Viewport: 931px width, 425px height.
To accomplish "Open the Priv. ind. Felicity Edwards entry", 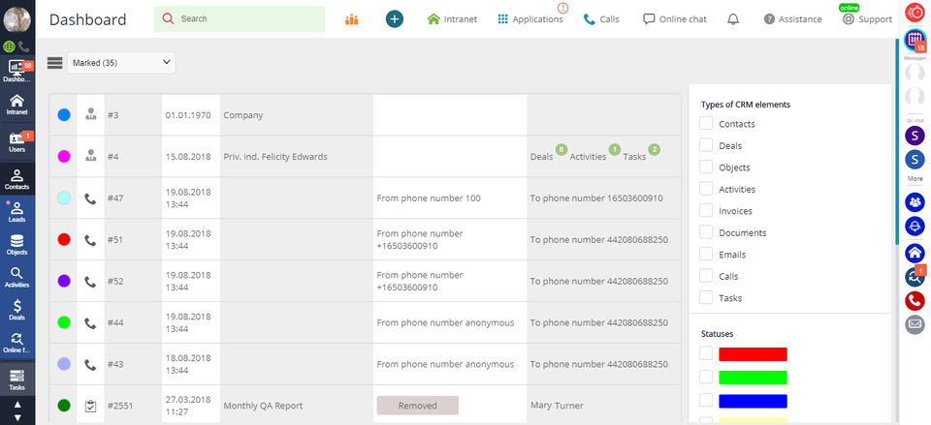I will point(275,157).
